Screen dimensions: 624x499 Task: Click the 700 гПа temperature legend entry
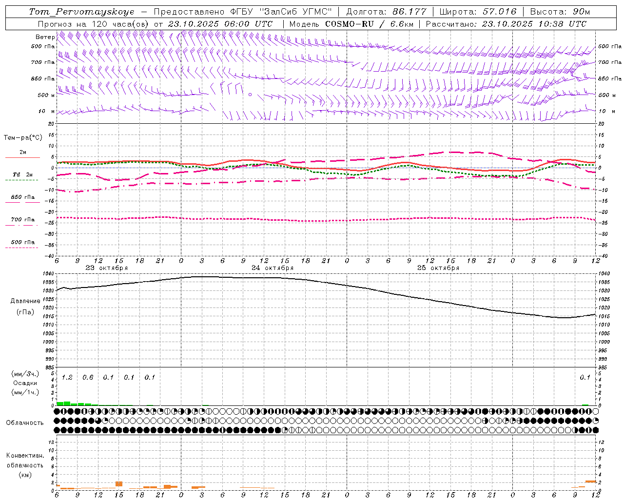tap(22, 220)
